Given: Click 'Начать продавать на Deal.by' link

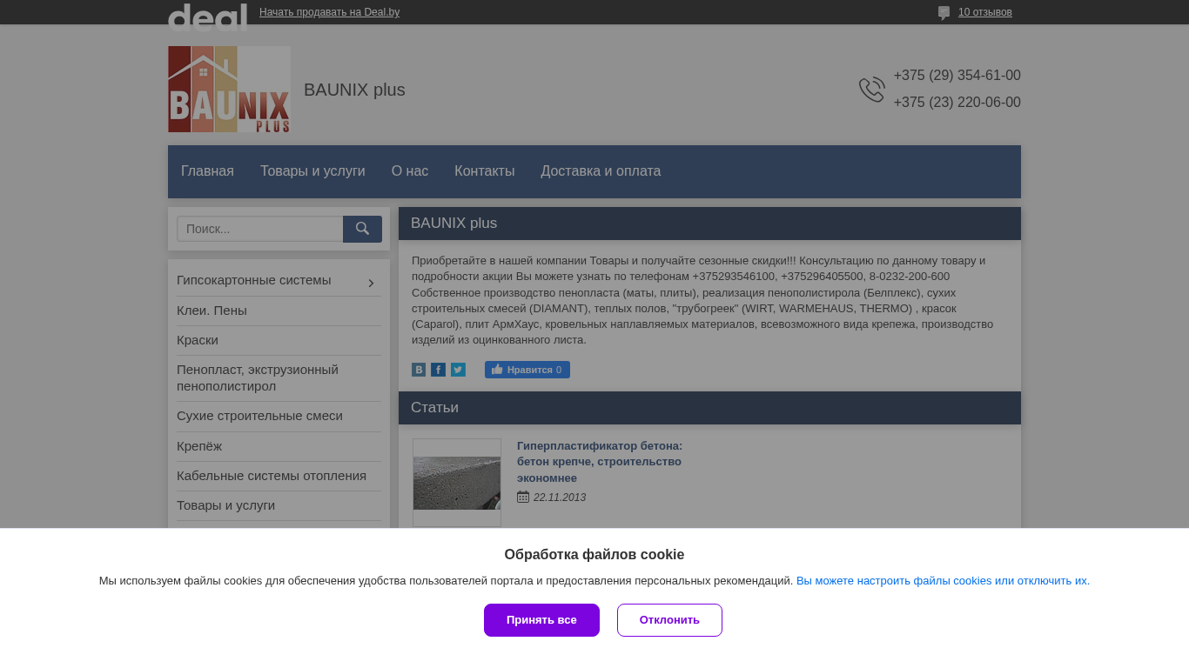Looking at the screenshot, I should [329, 12].
